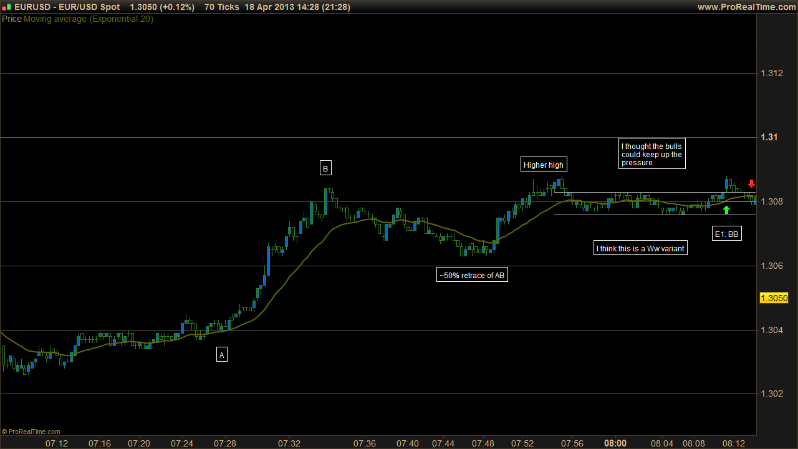This screenshot has width=798, height=449.
Task: Click the '1.3050 (+0.12%)' quote in title
Action: tap(162, 7)
